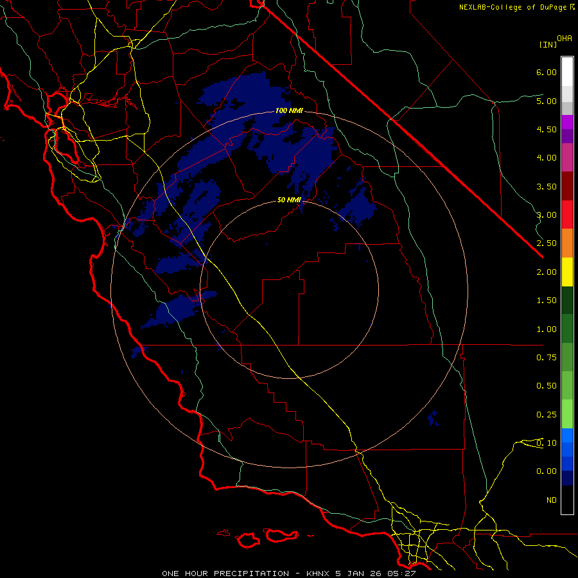
Task: Click the OHA product label
Action: 565,39
